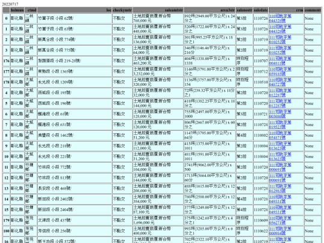Open the crm case link in row 6
Viewport: 324px width, 243px height.
tap(280, 114)
